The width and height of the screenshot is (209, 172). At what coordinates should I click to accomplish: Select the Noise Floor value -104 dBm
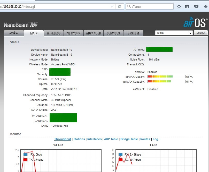pyautogui.click(x=153, y=59)
